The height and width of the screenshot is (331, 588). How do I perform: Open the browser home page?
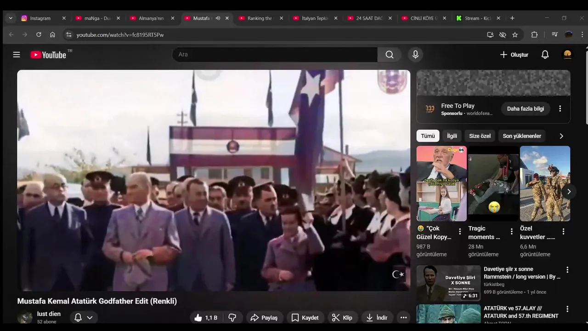point(52,34)
